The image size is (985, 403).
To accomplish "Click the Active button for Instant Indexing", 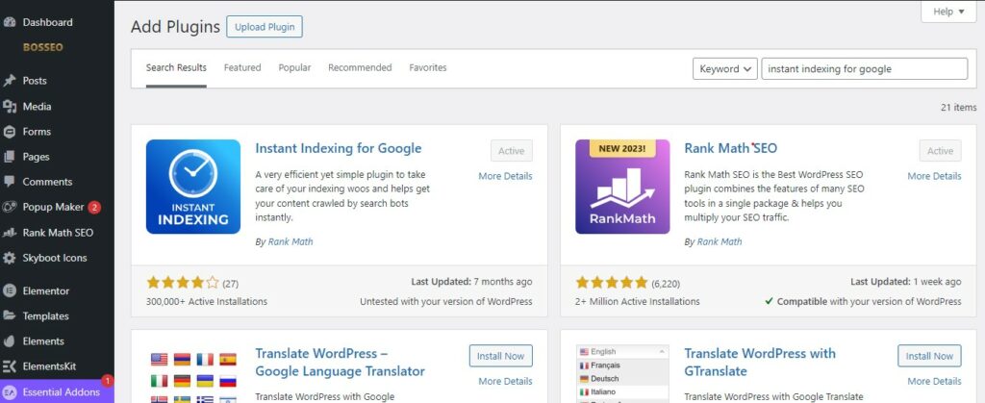I will (x=512, y=151).
